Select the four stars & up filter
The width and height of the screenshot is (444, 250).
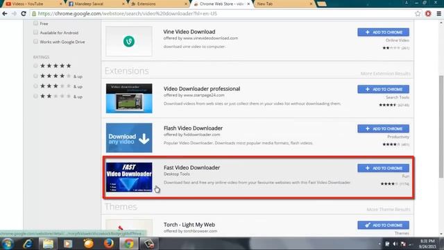point(35,76)
